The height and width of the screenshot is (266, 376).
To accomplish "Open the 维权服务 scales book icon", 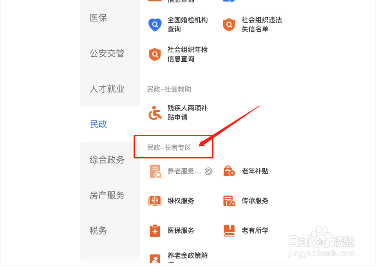I will click(155, 201).
